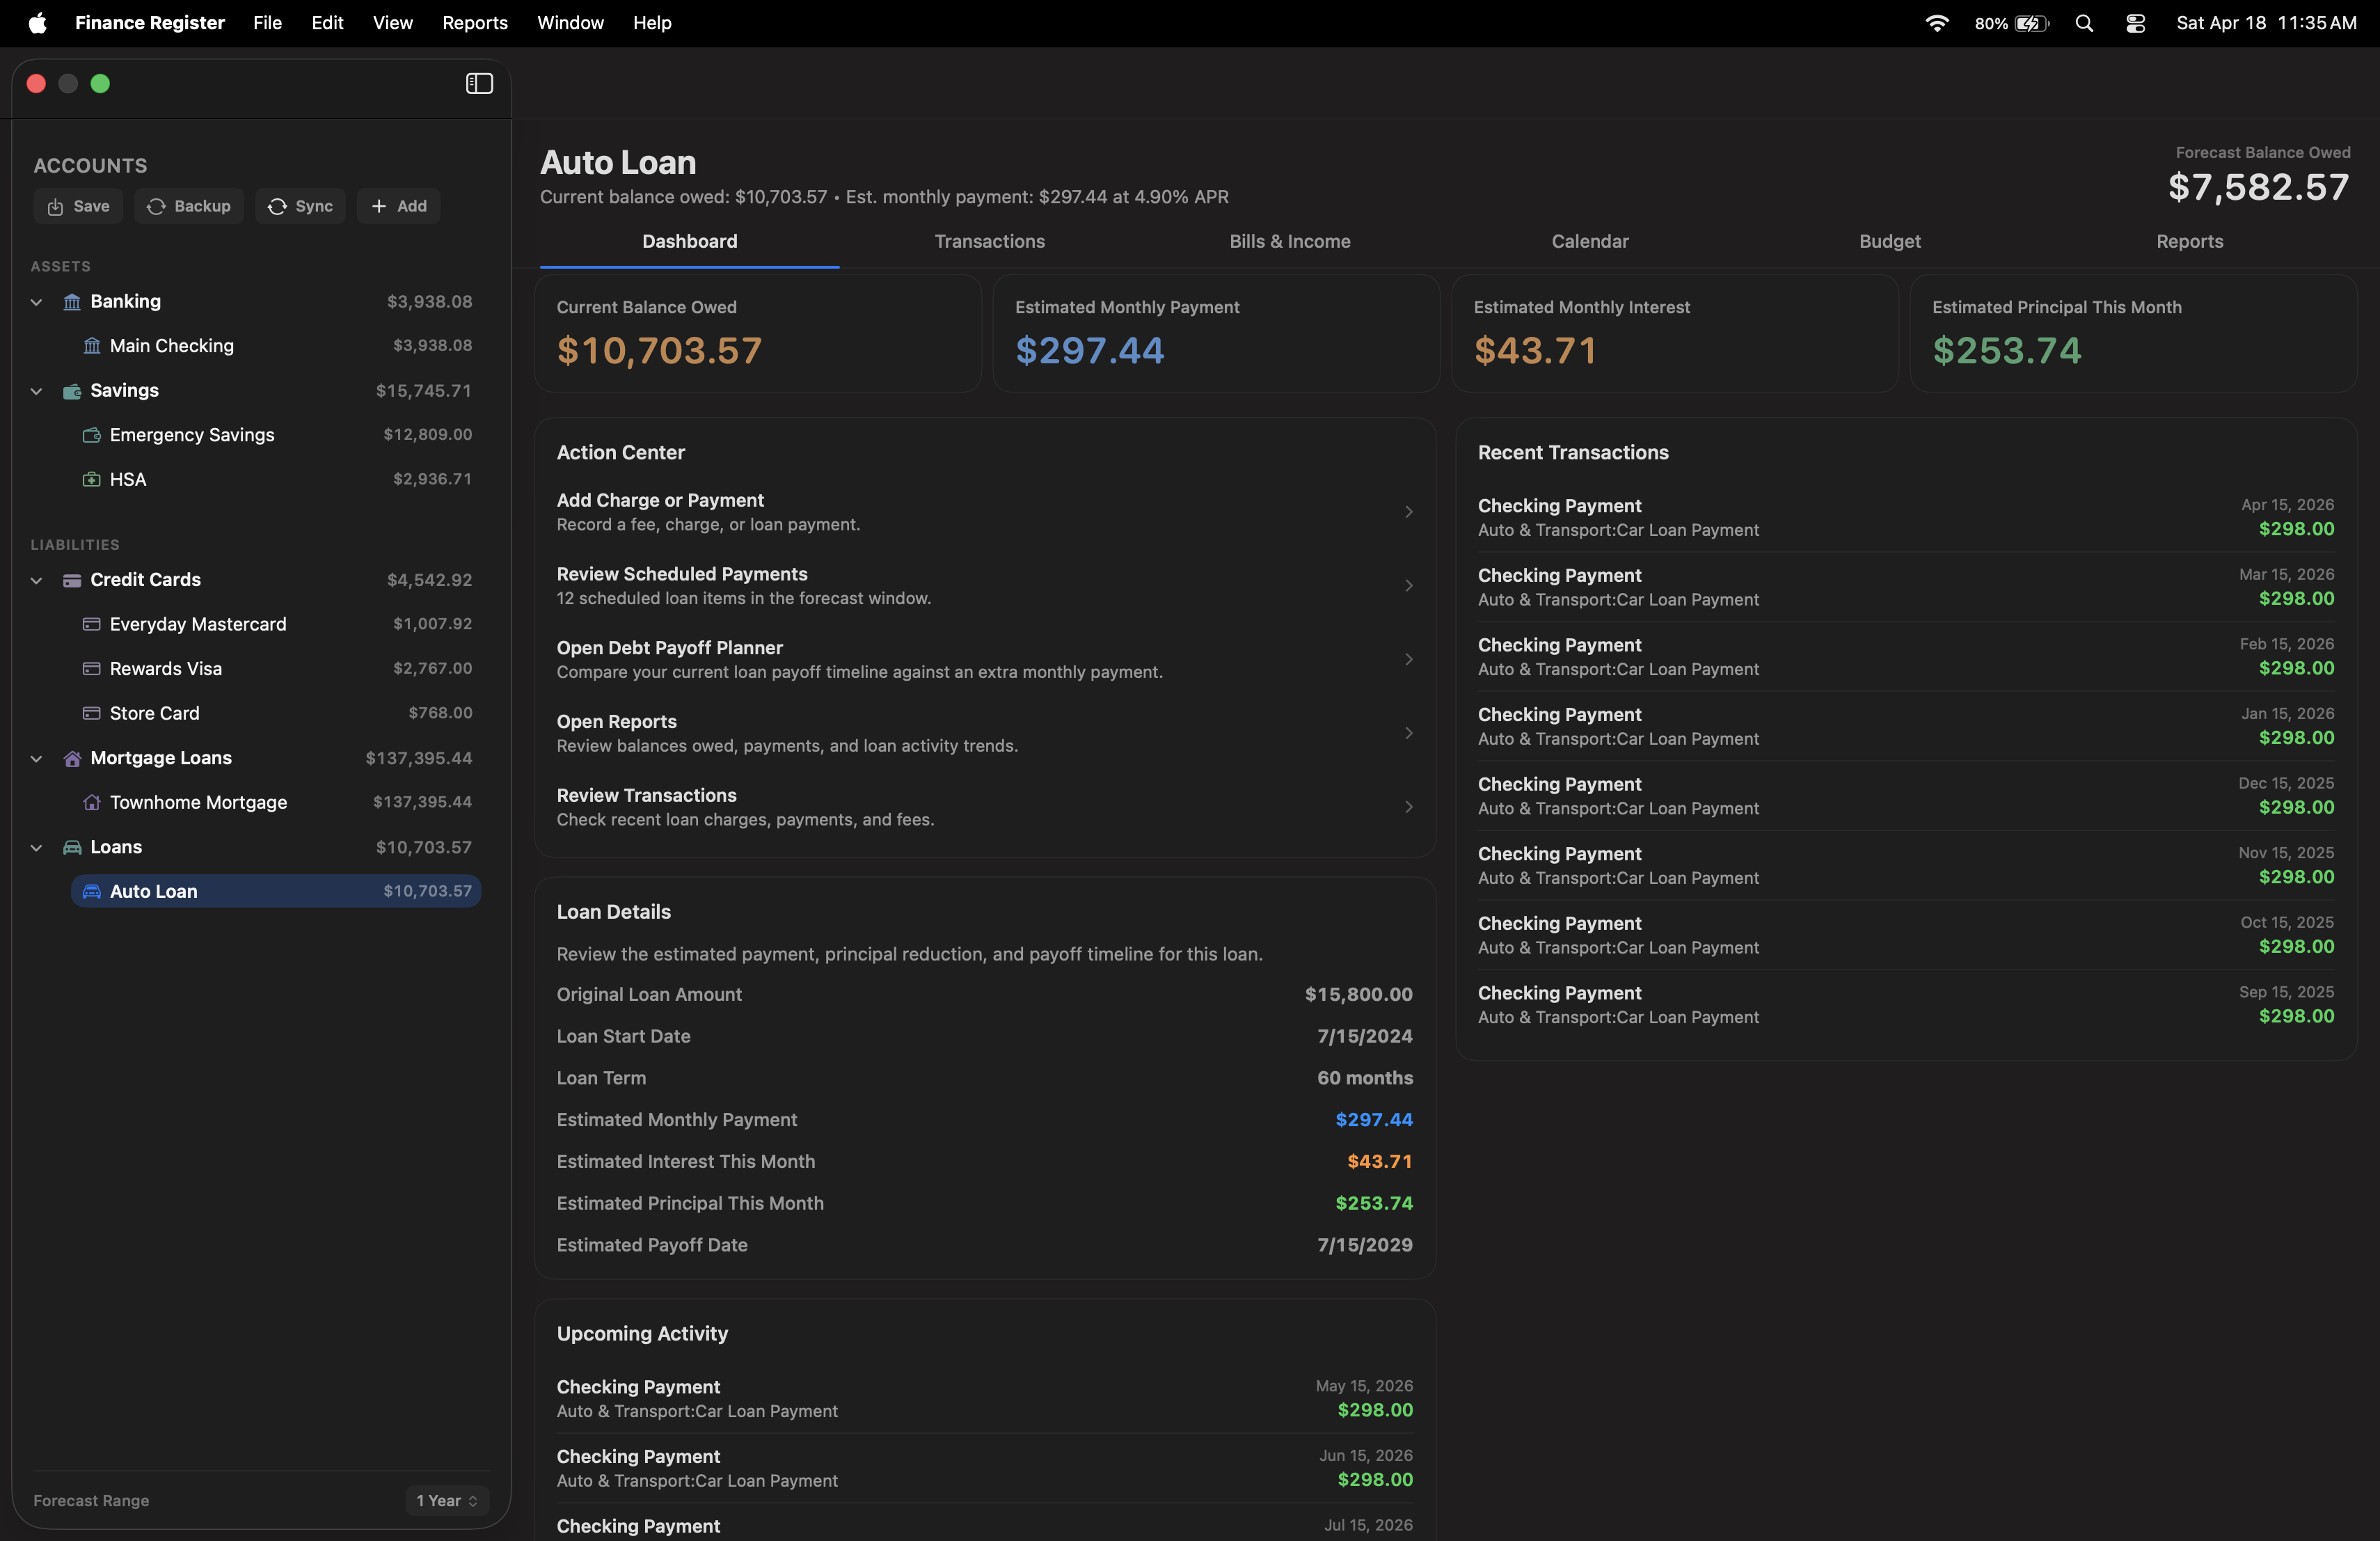Click the Estimated Payoff Date 7/15/2029 value
The image size is (2380, 1541).
[x=1365, y=1245]
